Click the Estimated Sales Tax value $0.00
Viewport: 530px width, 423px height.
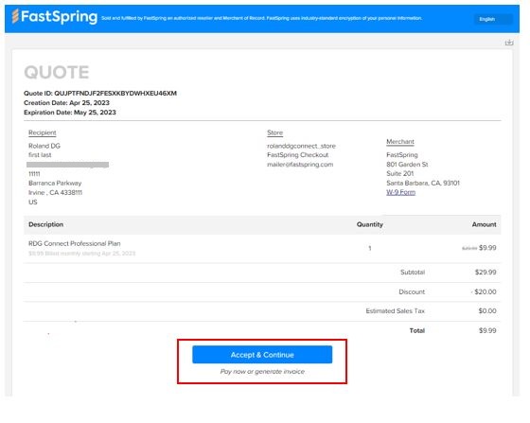click(x=487, y=310)
